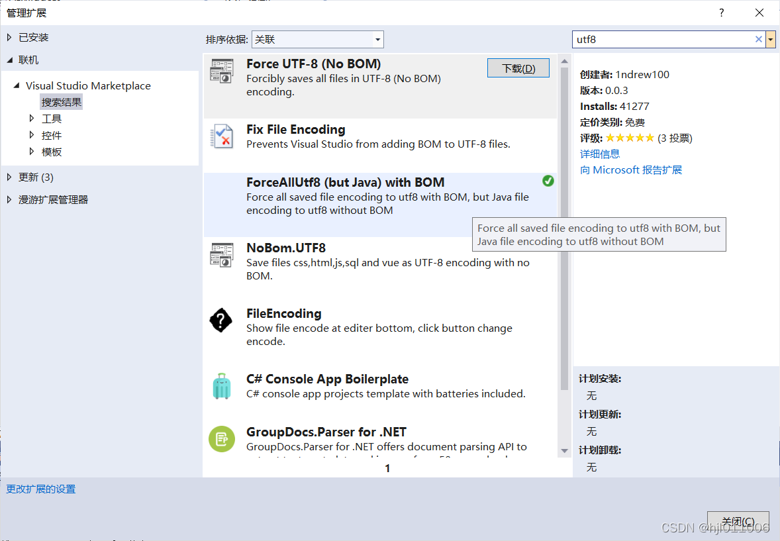Click the Fix File Encoding extension icon

point(221,136)
